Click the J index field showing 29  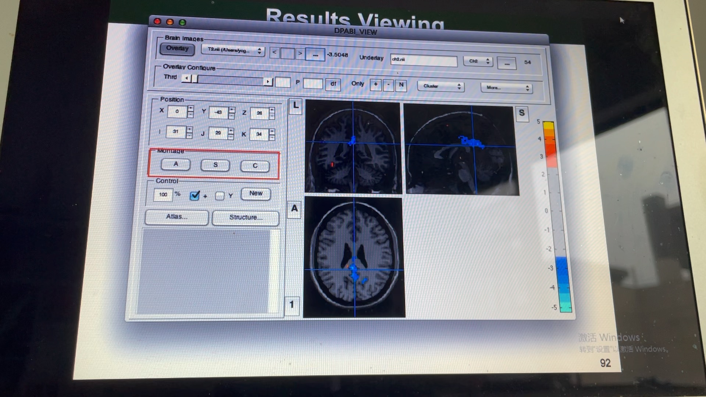[218, 133]
